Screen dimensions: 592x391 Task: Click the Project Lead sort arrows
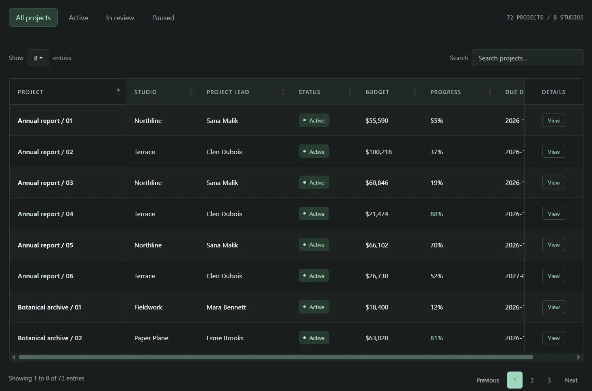pyautogui.click(x=283, y=92)
